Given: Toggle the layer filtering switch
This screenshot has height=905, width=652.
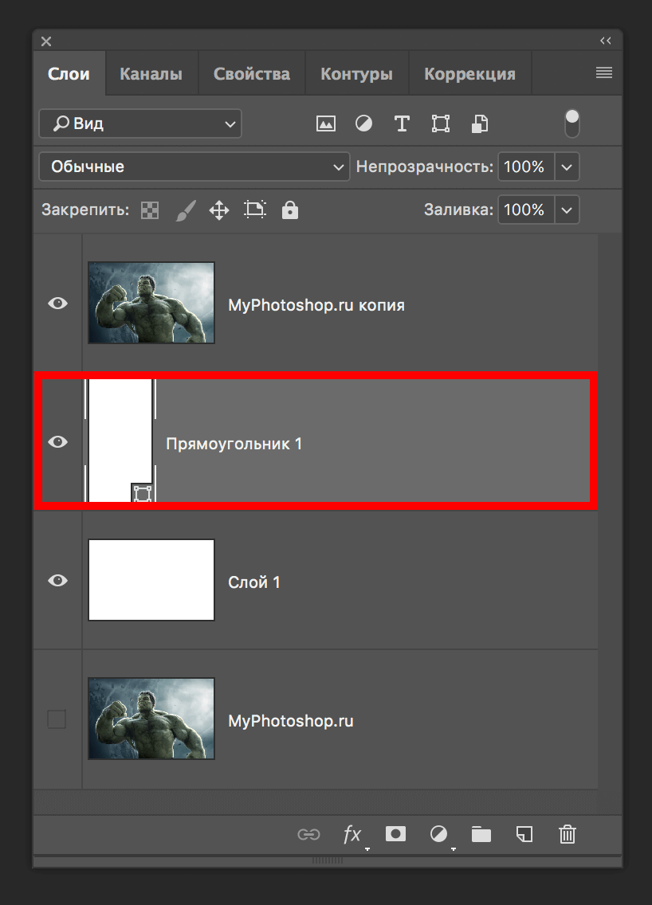Looking at the screenshot, I should 571,123.
